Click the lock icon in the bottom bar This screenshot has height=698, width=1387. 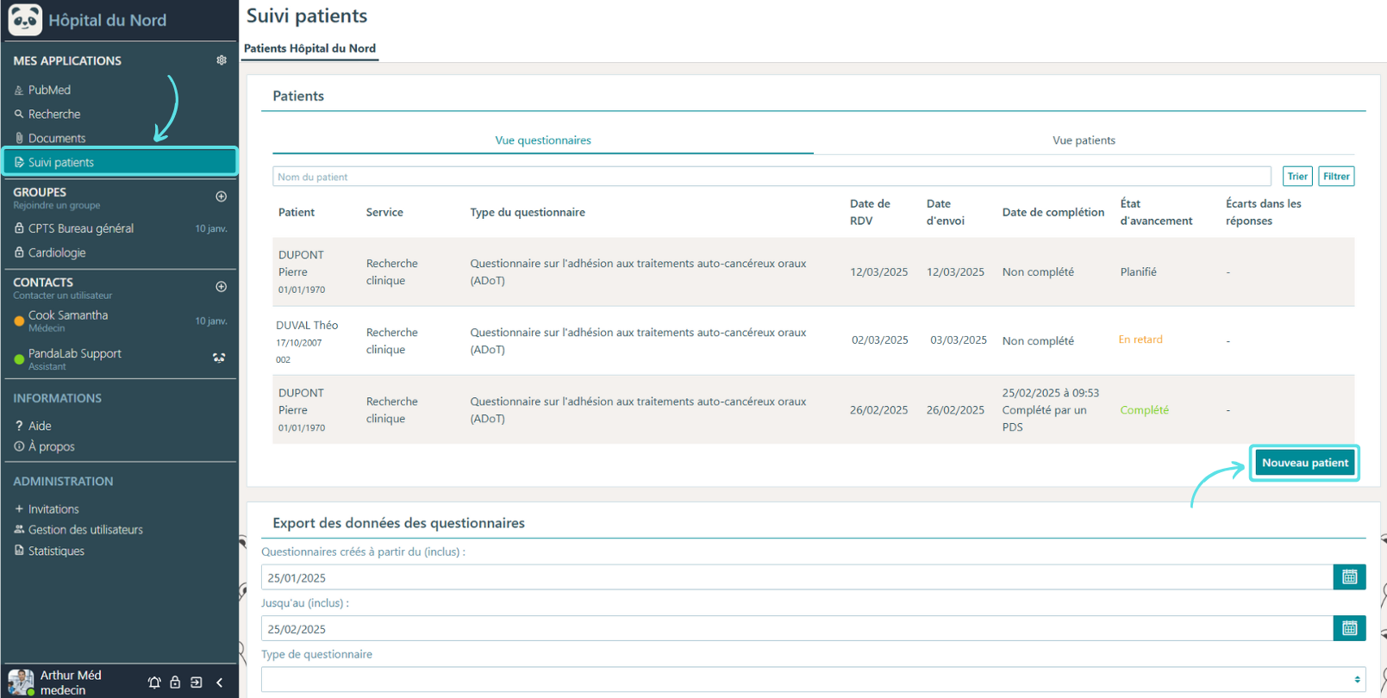[175, 682]
